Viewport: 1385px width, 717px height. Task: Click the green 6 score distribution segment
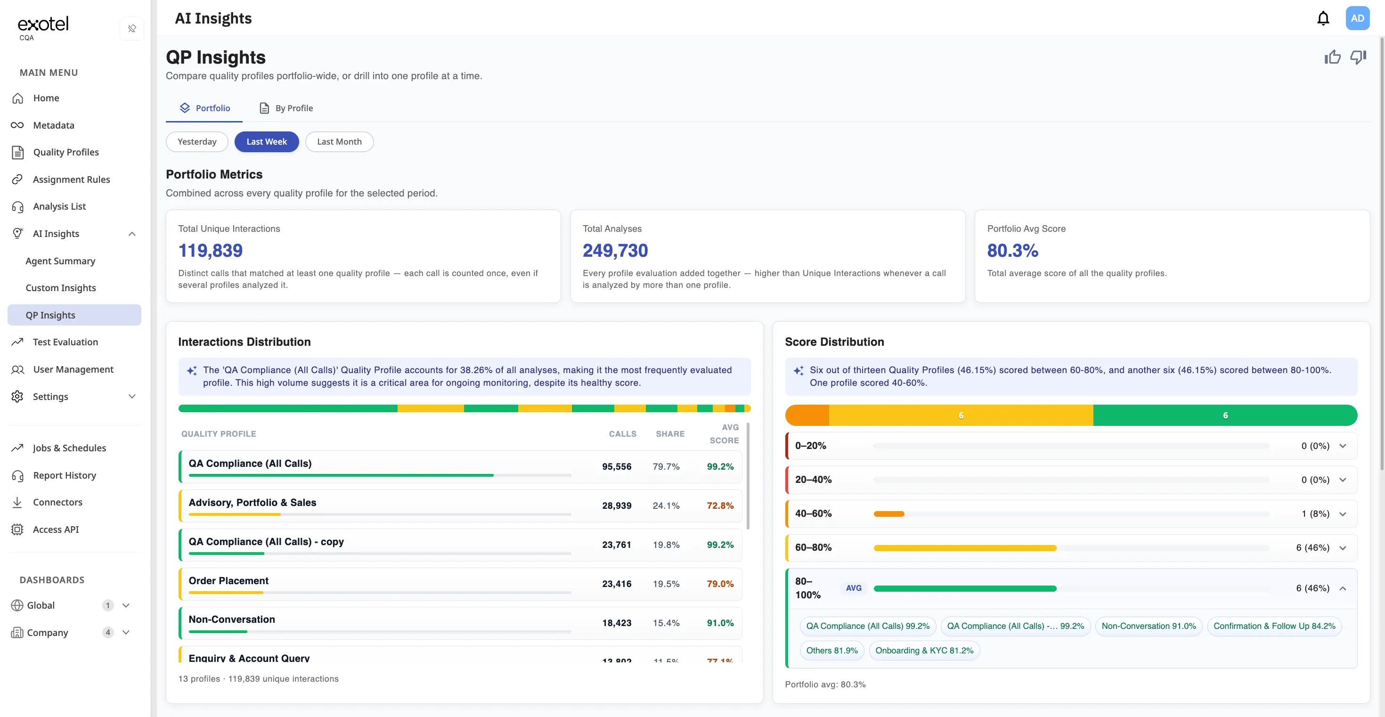[1225, 415]
